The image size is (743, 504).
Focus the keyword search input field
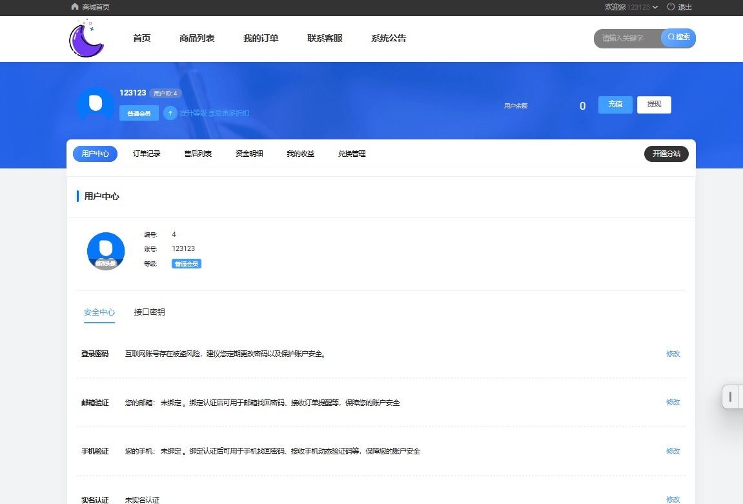click(x=626, y=38)
